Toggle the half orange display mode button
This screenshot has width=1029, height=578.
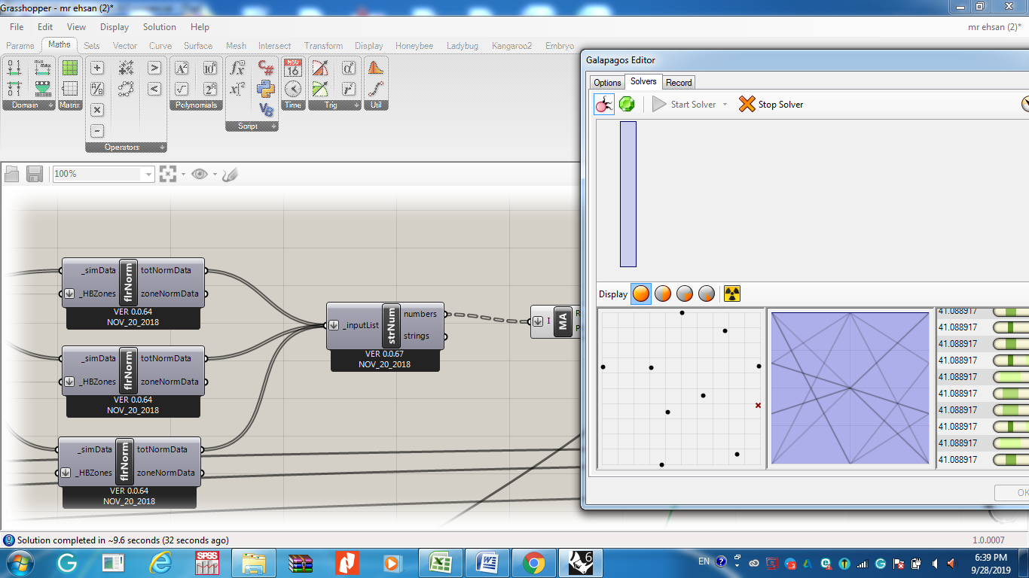coord(663,294)
